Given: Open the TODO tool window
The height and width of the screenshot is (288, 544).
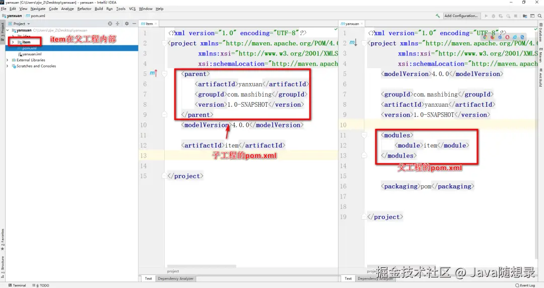Looking at the screenshot, I should point(41,285).
